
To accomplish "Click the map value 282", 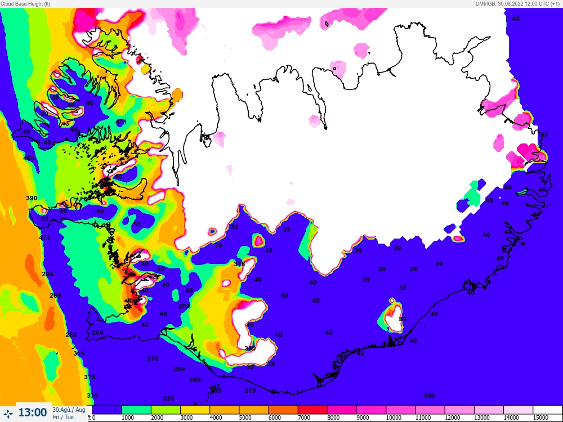I will [71, 335].
